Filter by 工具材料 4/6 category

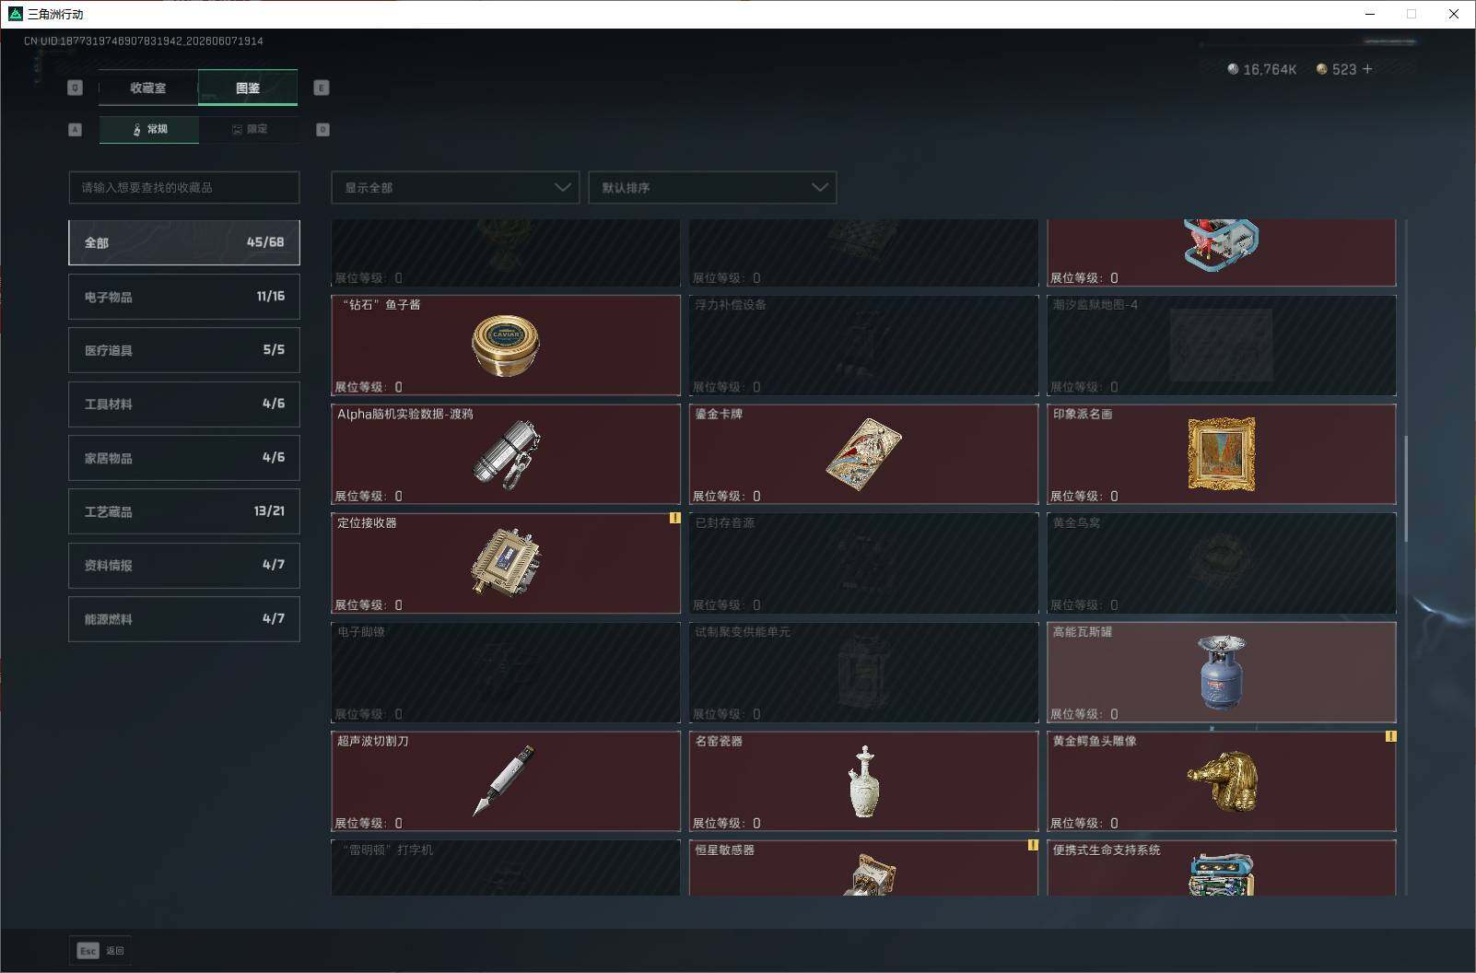(184, 404)
